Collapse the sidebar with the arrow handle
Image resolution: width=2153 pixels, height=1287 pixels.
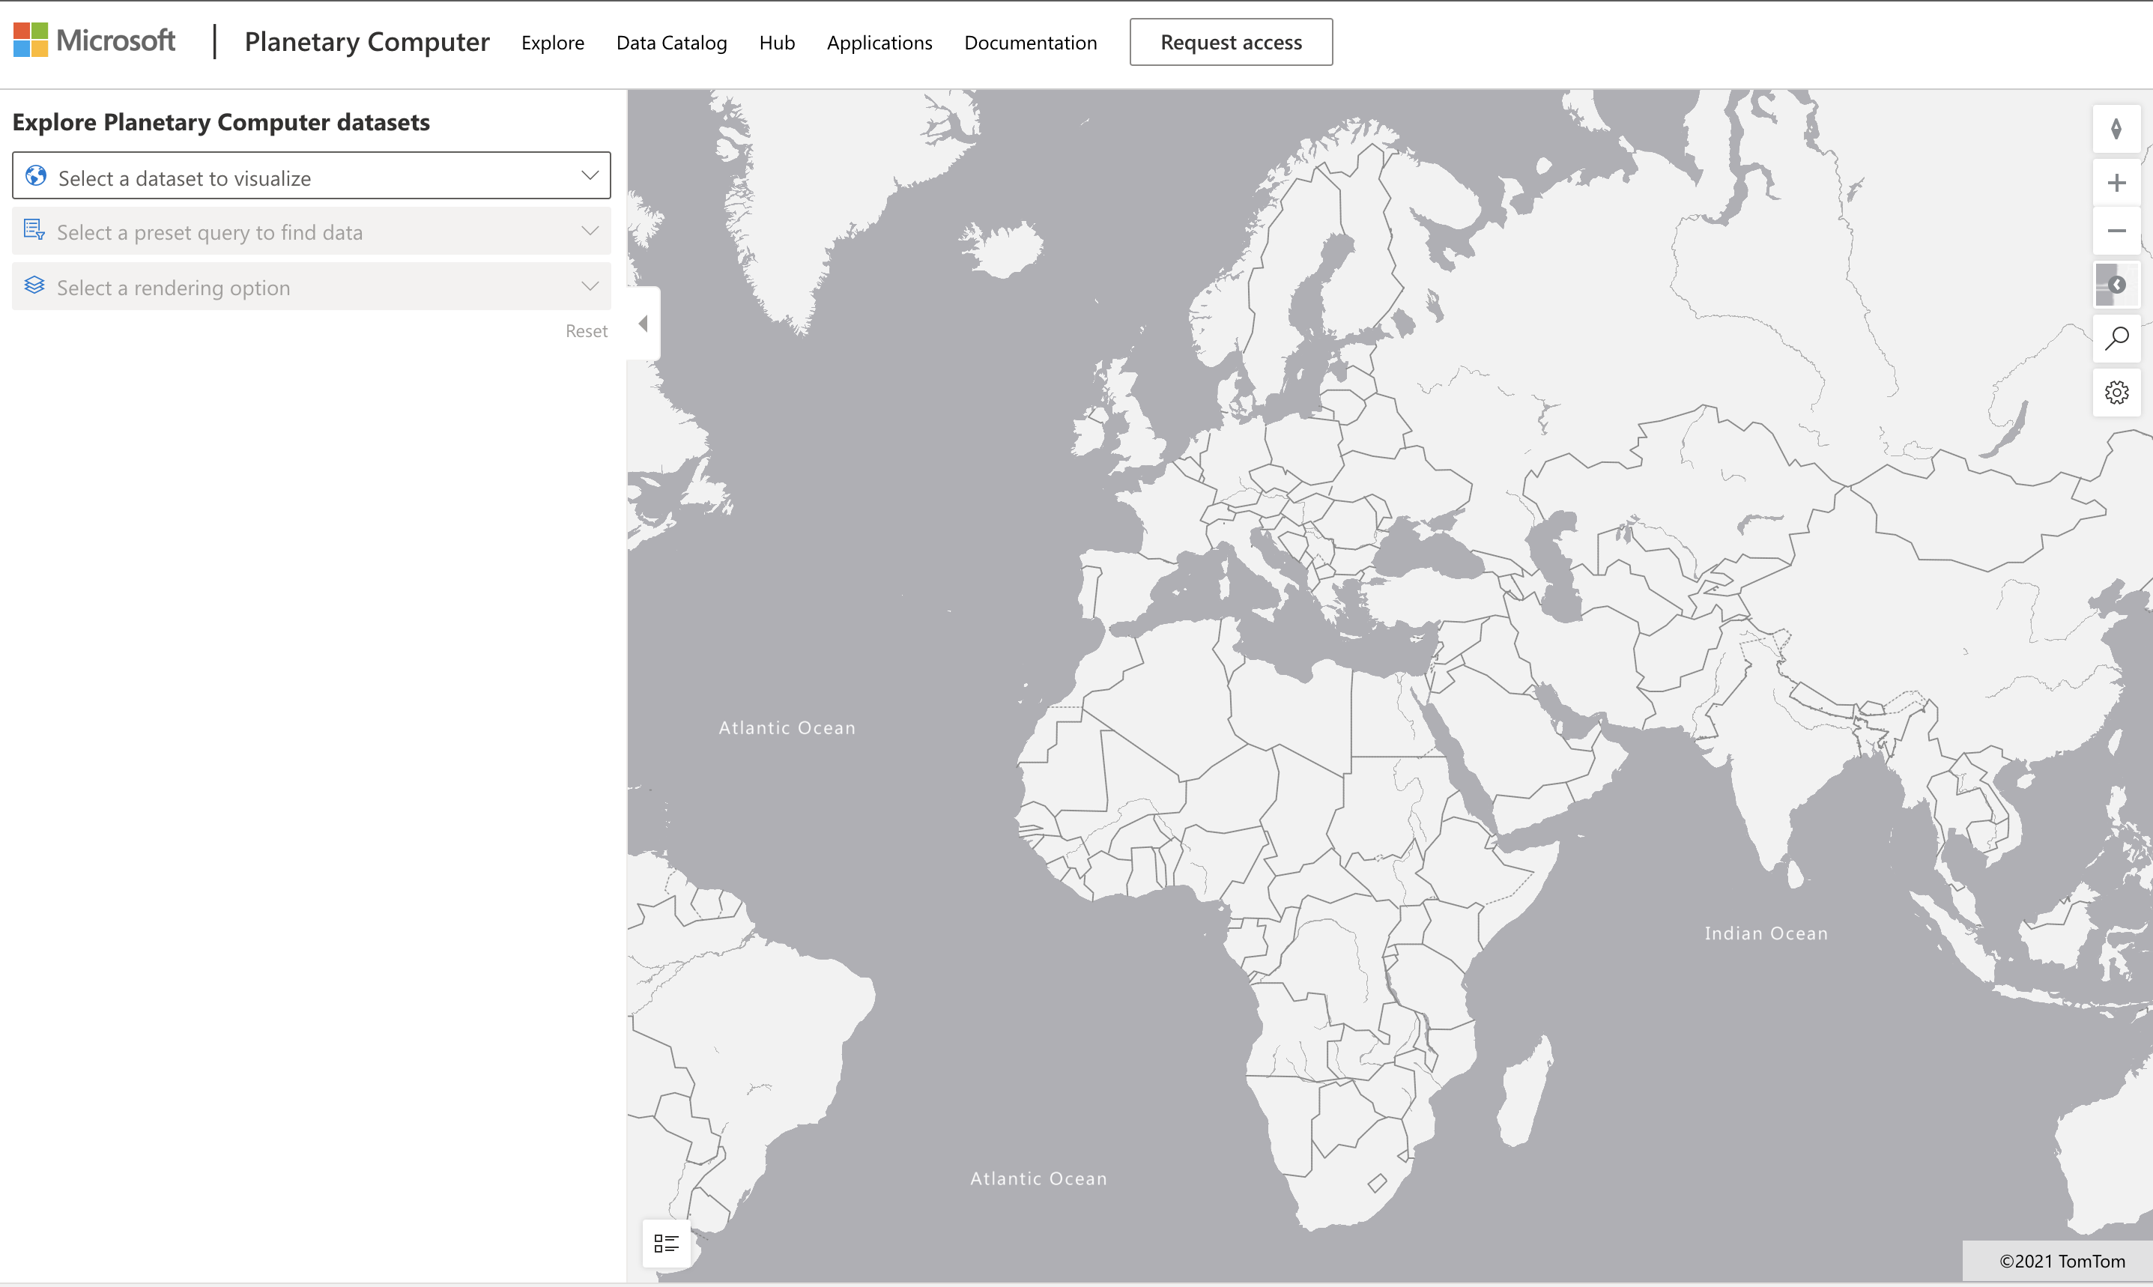tap(644, 324)
